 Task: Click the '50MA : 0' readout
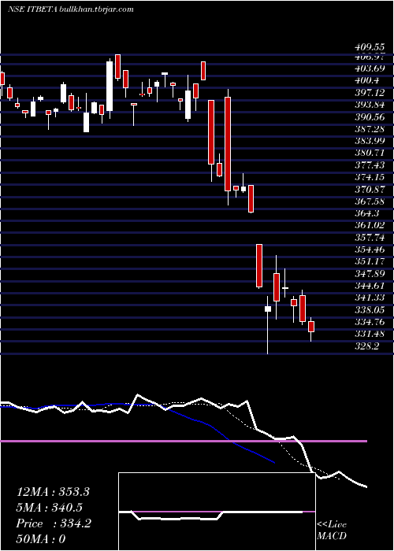41,539
